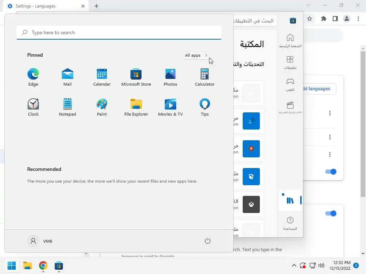Screen dimensions: 366x274
Task: Open network icon in system tray
Action: point(312,265)
